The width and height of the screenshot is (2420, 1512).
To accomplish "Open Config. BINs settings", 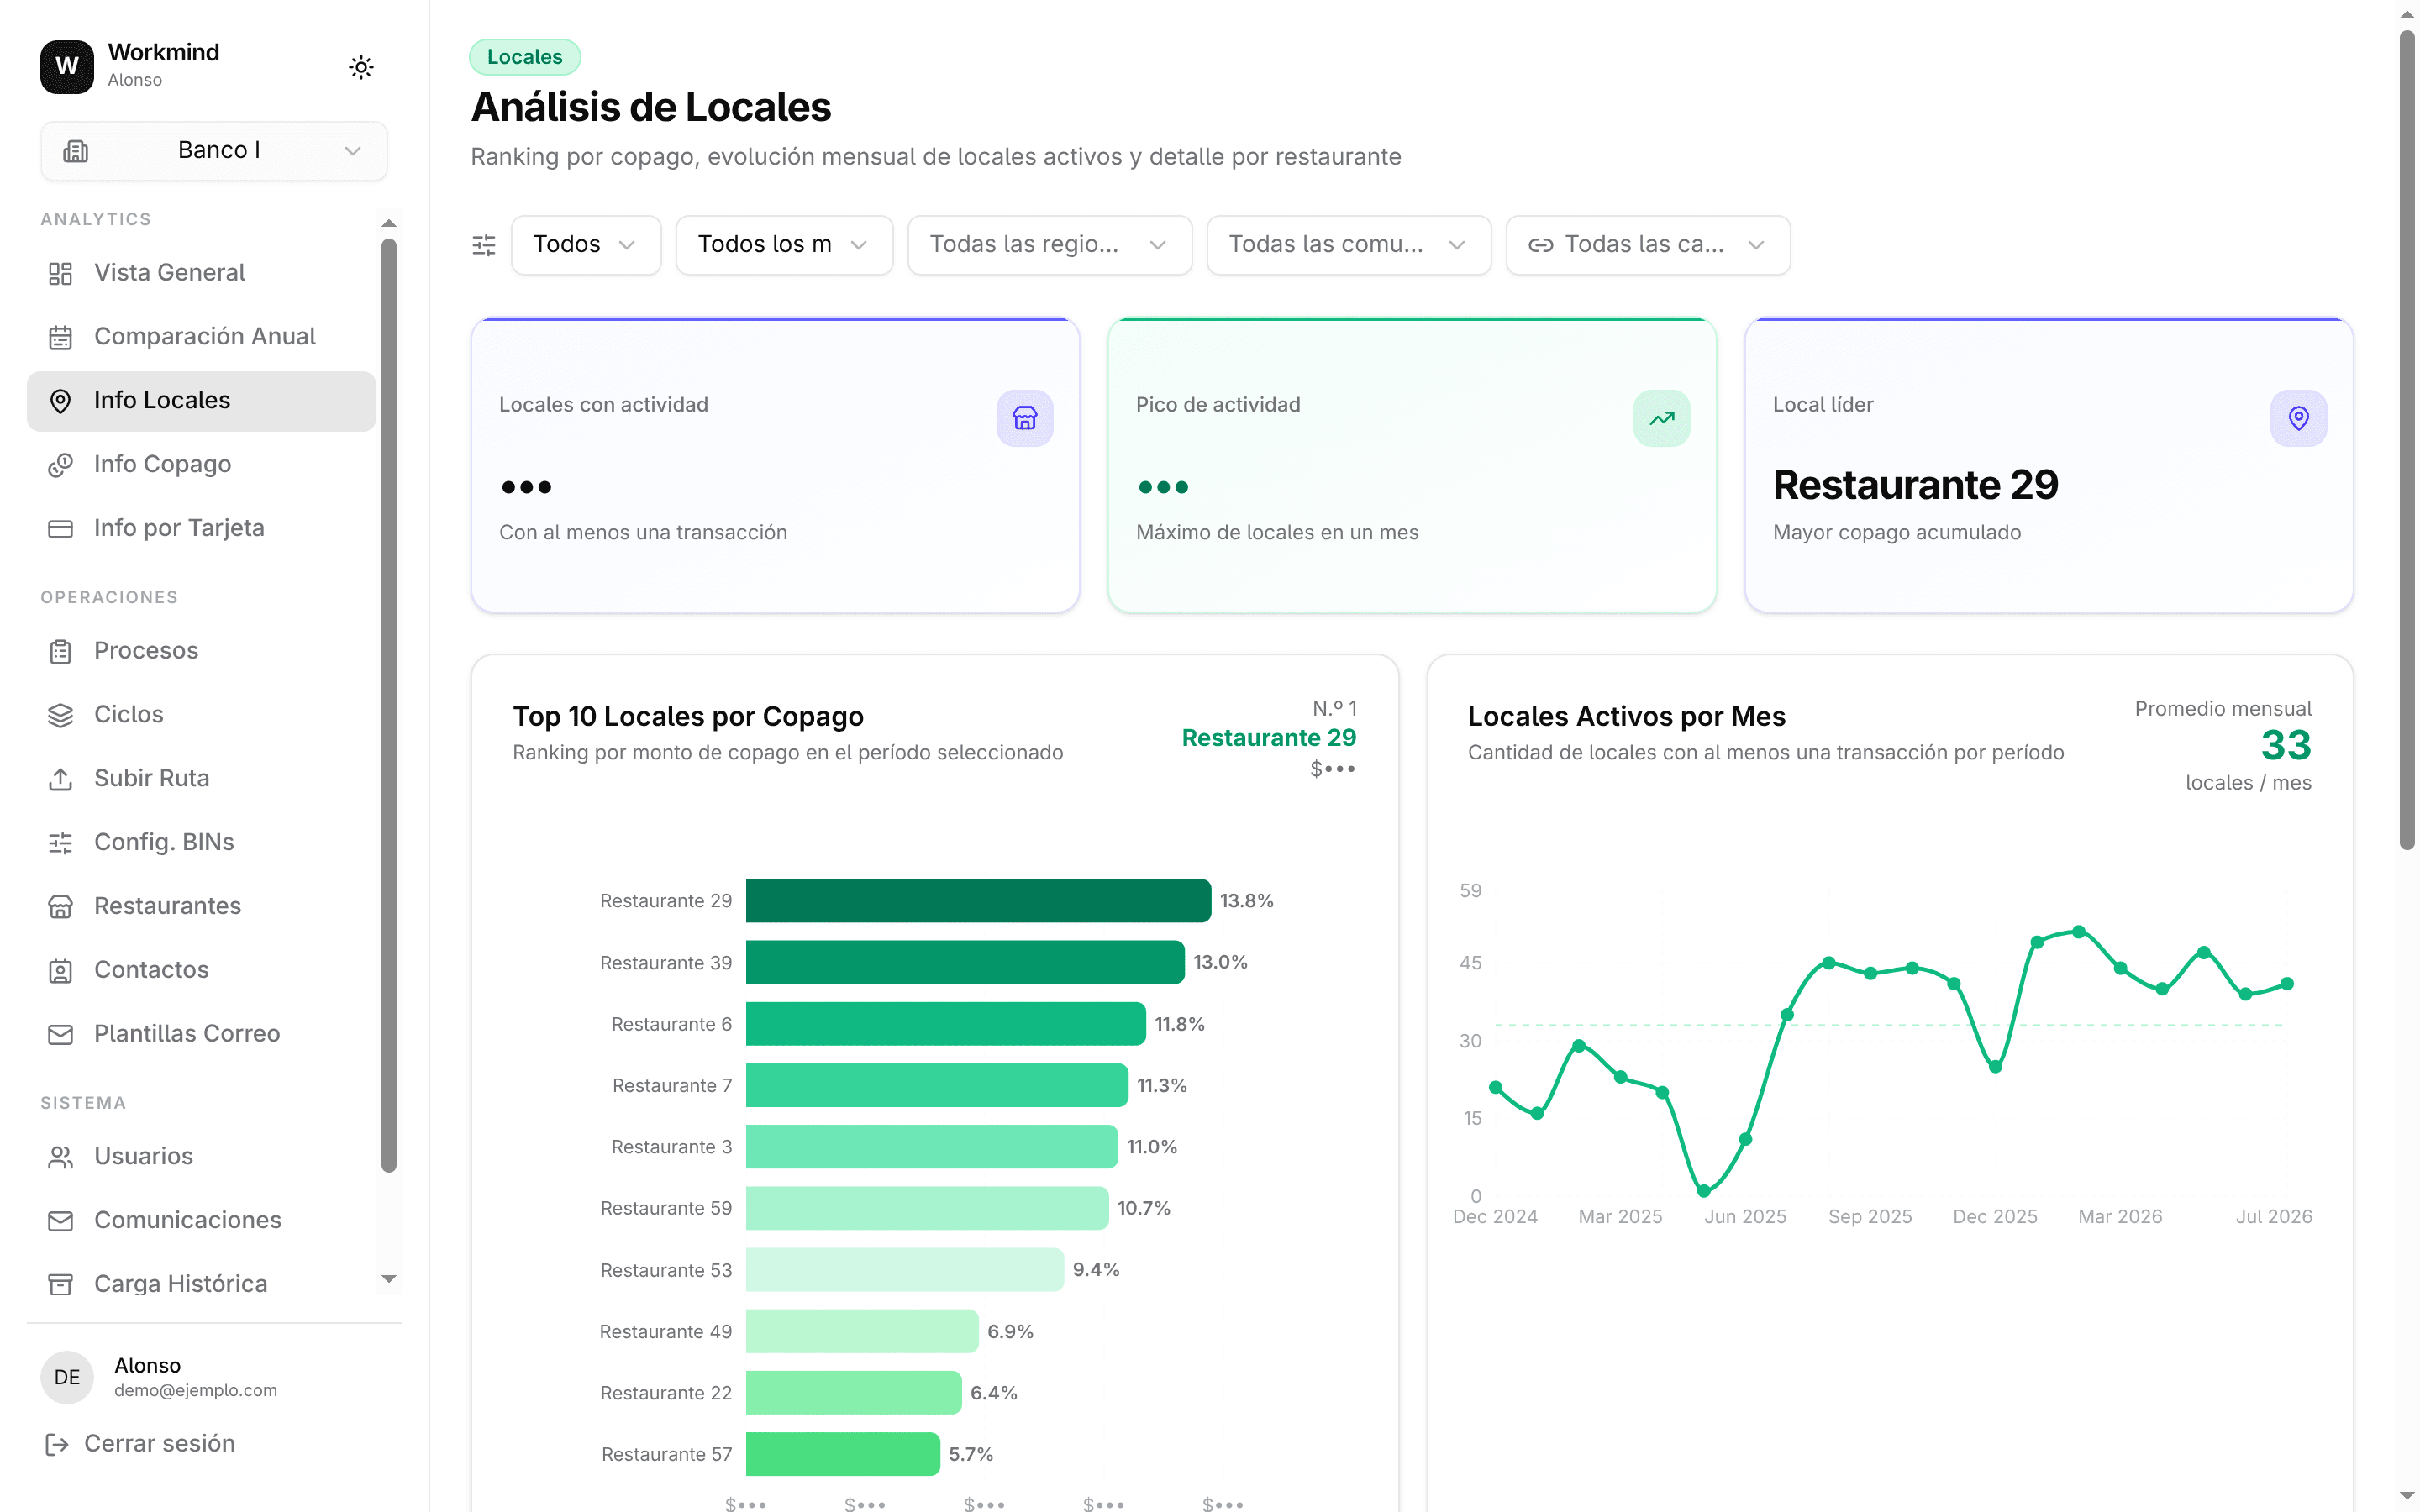I will (201, 843).
